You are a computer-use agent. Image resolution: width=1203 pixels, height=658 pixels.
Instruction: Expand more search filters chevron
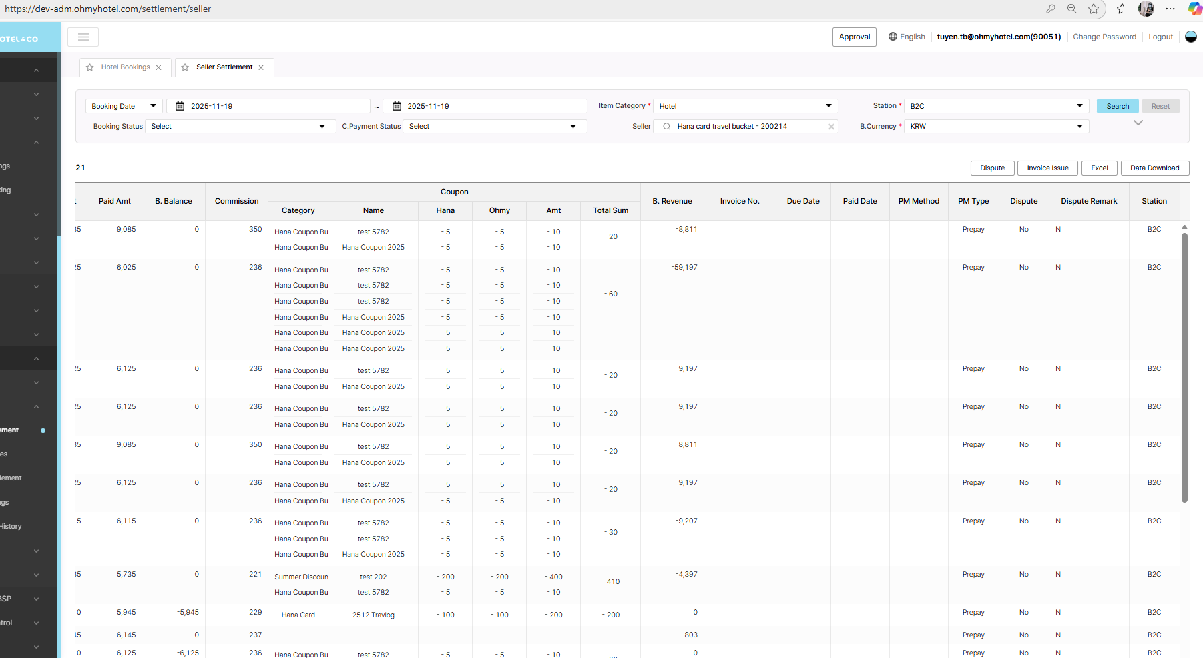coord(1138,123)
